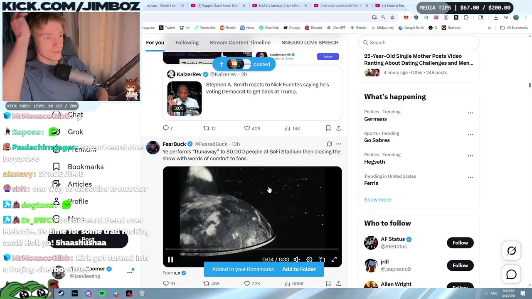
Task: Enter fullscreen on the Ye video
Action: click(x=334, y=260)
